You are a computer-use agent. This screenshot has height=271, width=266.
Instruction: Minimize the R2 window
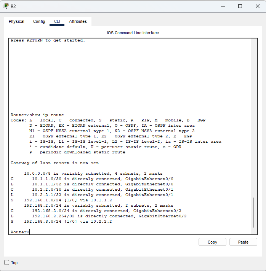pos(223,6)
